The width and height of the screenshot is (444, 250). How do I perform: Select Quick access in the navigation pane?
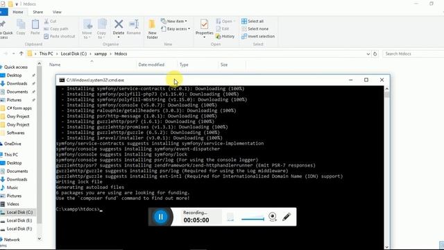tap(15, 67)
